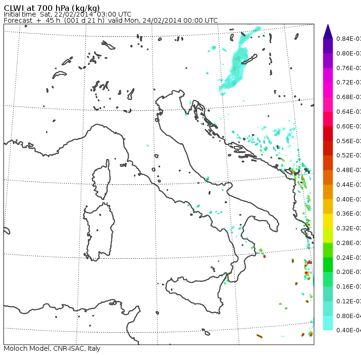The image size is (361, 355).
Task: Click the 0.40E-04 scale label
Action: click(349, 330)
